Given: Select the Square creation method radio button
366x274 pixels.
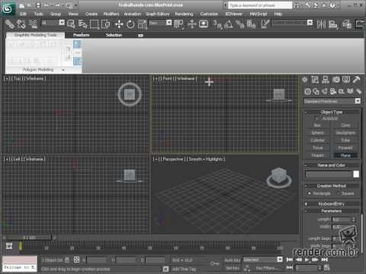Looking at the screenshot, I should click(x=338, y=193).
